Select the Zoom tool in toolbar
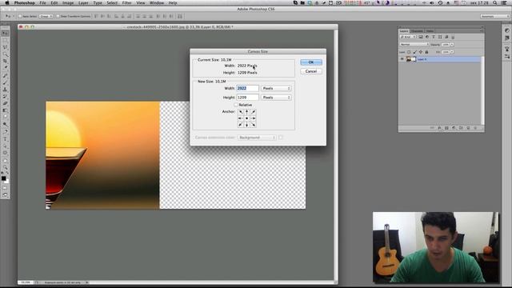The width and height of the screenshot is (512, 288). tap(5, 167)
